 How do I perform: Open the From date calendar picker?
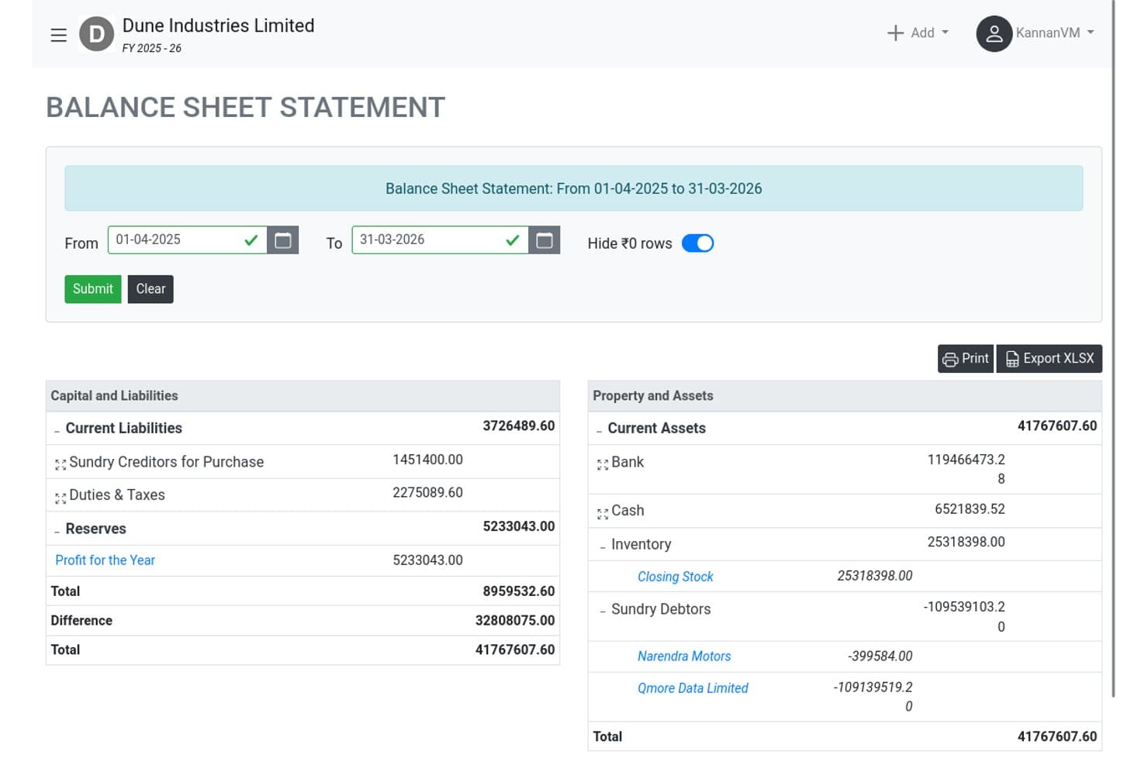(283, 240)
